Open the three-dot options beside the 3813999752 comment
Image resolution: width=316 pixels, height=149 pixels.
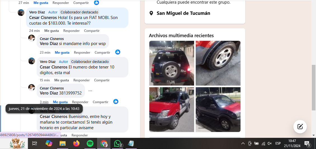(90, 91)
